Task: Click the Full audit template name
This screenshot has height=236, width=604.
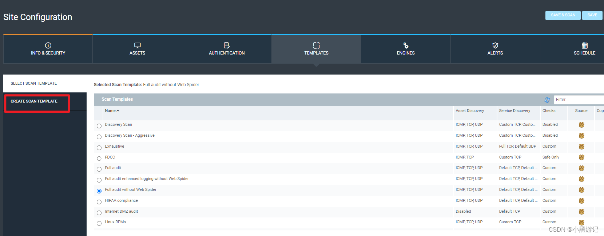Action: coord(113,168)
